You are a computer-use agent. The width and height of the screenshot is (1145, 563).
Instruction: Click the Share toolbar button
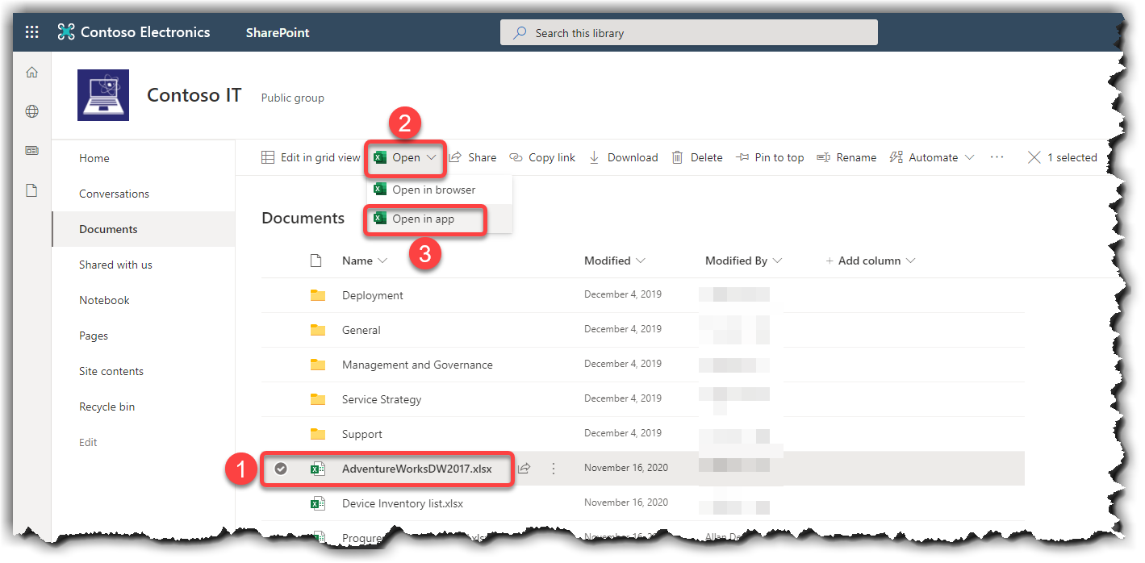coord(473,157)
